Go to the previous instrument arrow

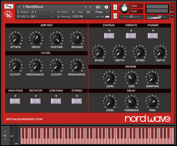[x=85, y=7]
